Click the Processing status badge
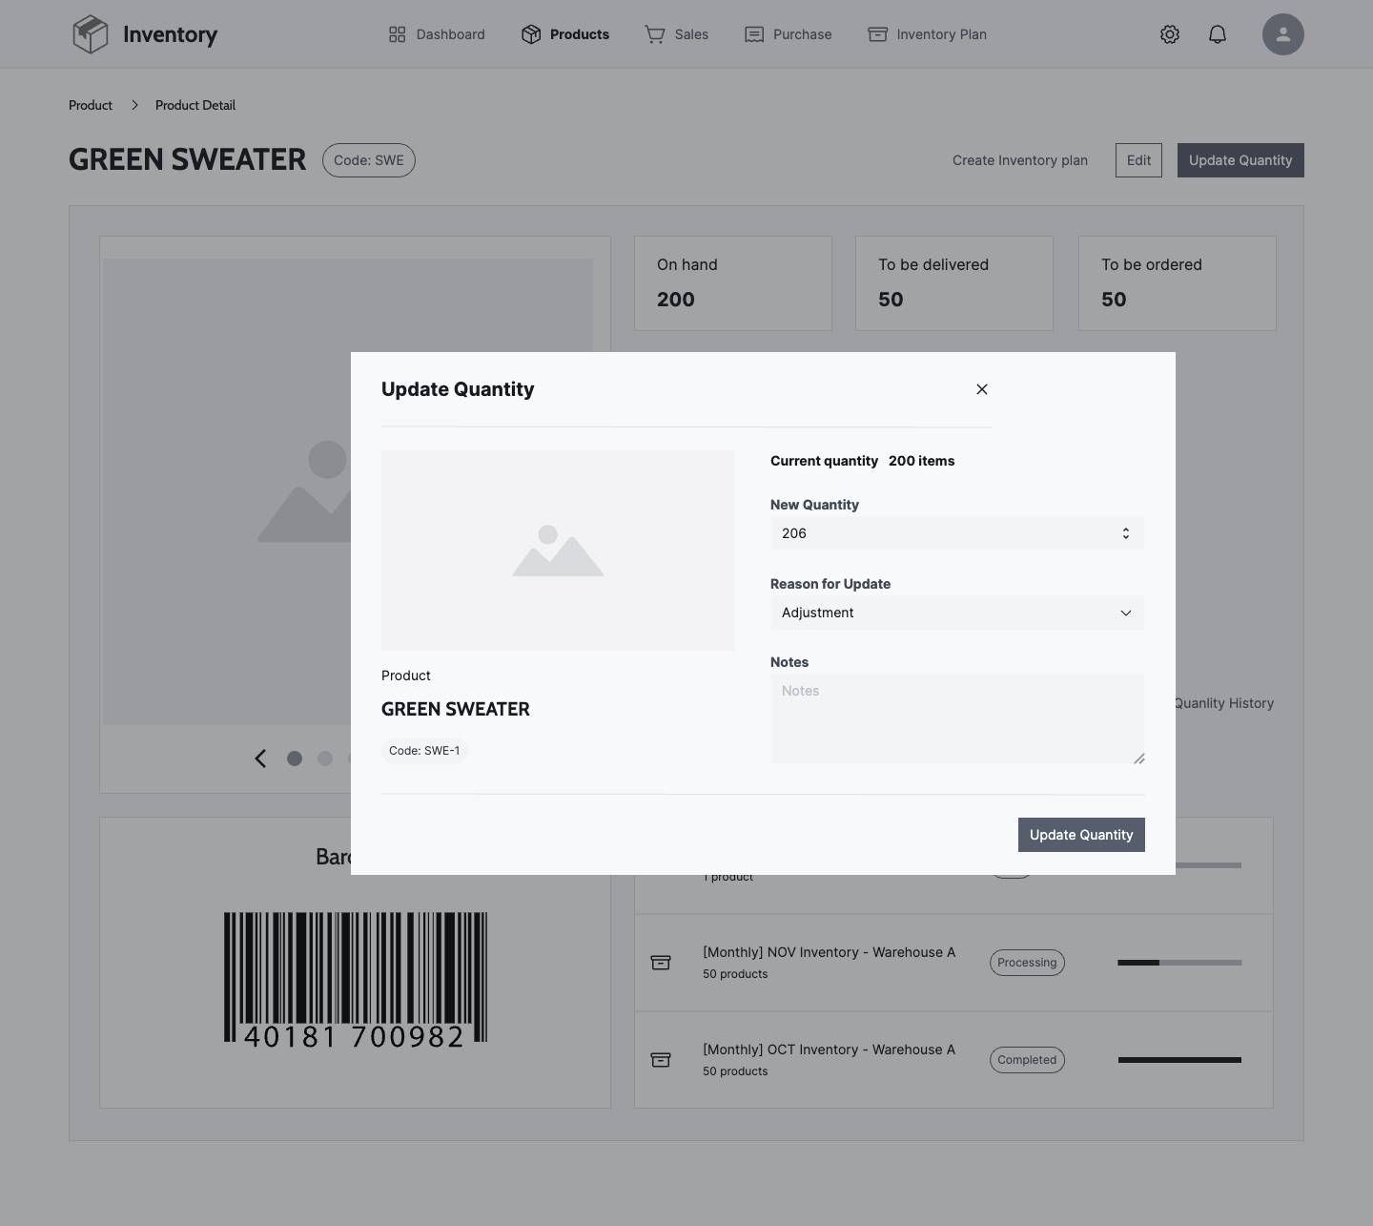This screenshot has width=1373, height=1226. pyautogui.click(x=1027, y=963)
